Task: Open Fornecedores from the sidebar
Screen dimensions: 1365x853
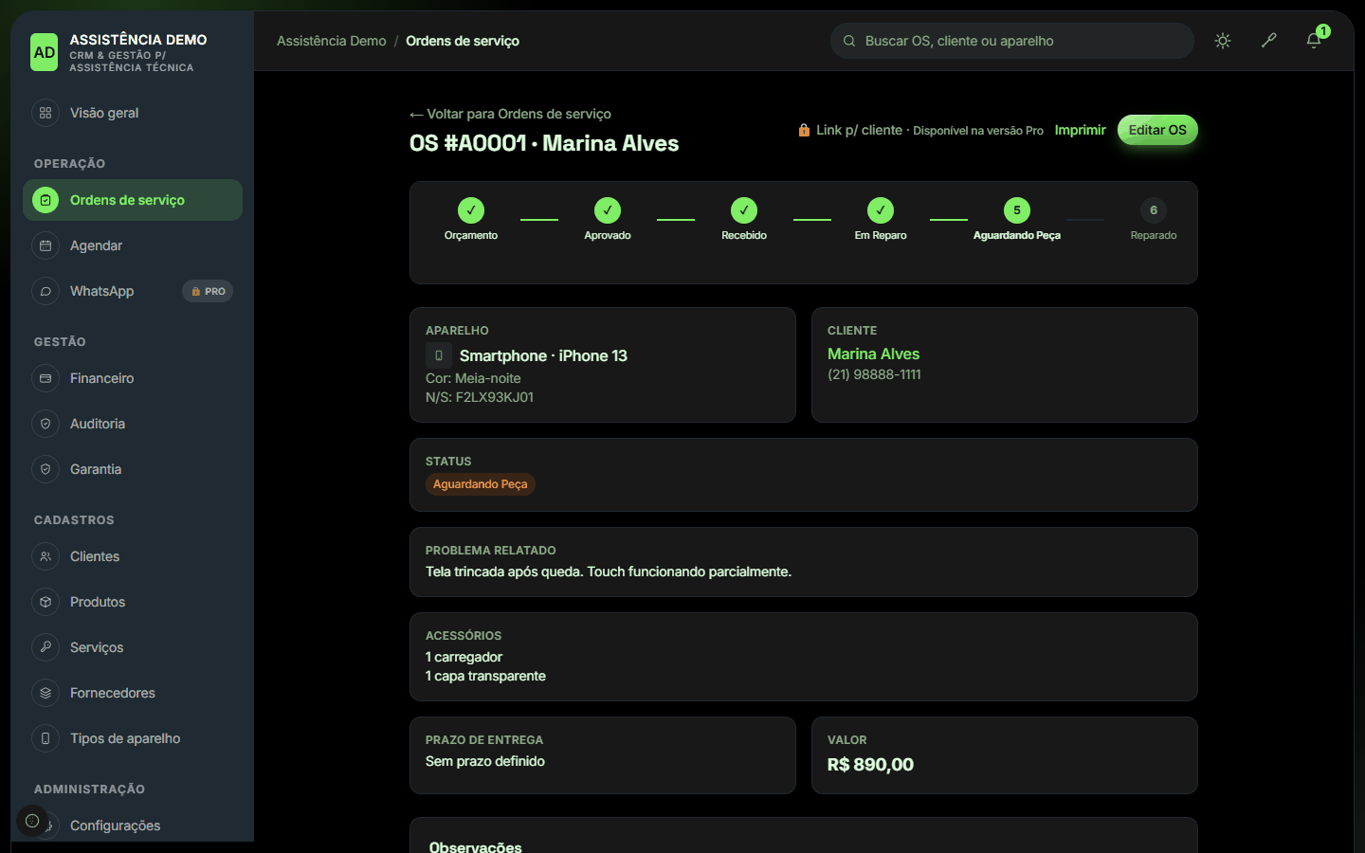Action: [x=133, y=693]
